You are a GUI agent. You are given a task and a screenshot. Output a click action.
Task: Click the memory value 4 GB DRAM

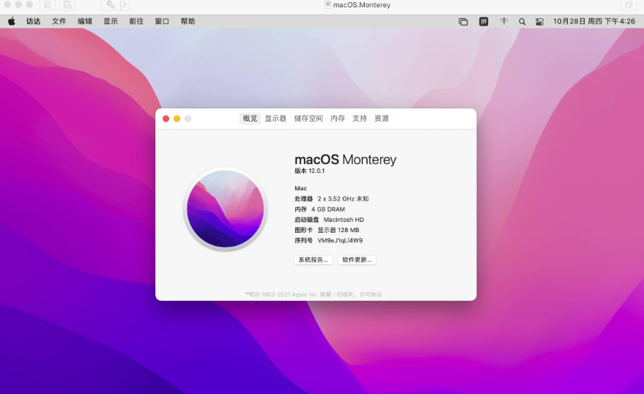pos(328,209)
